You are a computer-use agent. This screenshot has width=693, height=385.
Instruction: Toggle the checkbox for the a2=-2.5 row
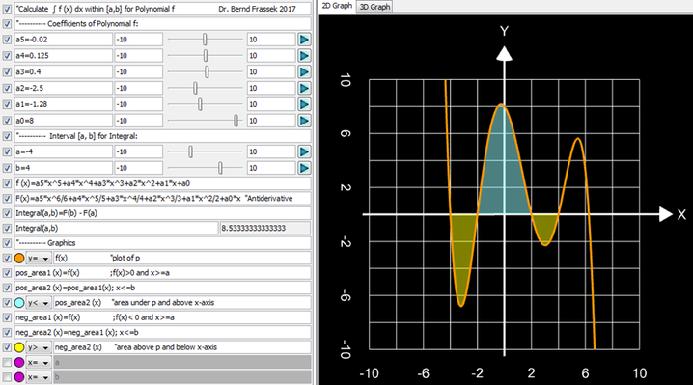tap(7, 88)
